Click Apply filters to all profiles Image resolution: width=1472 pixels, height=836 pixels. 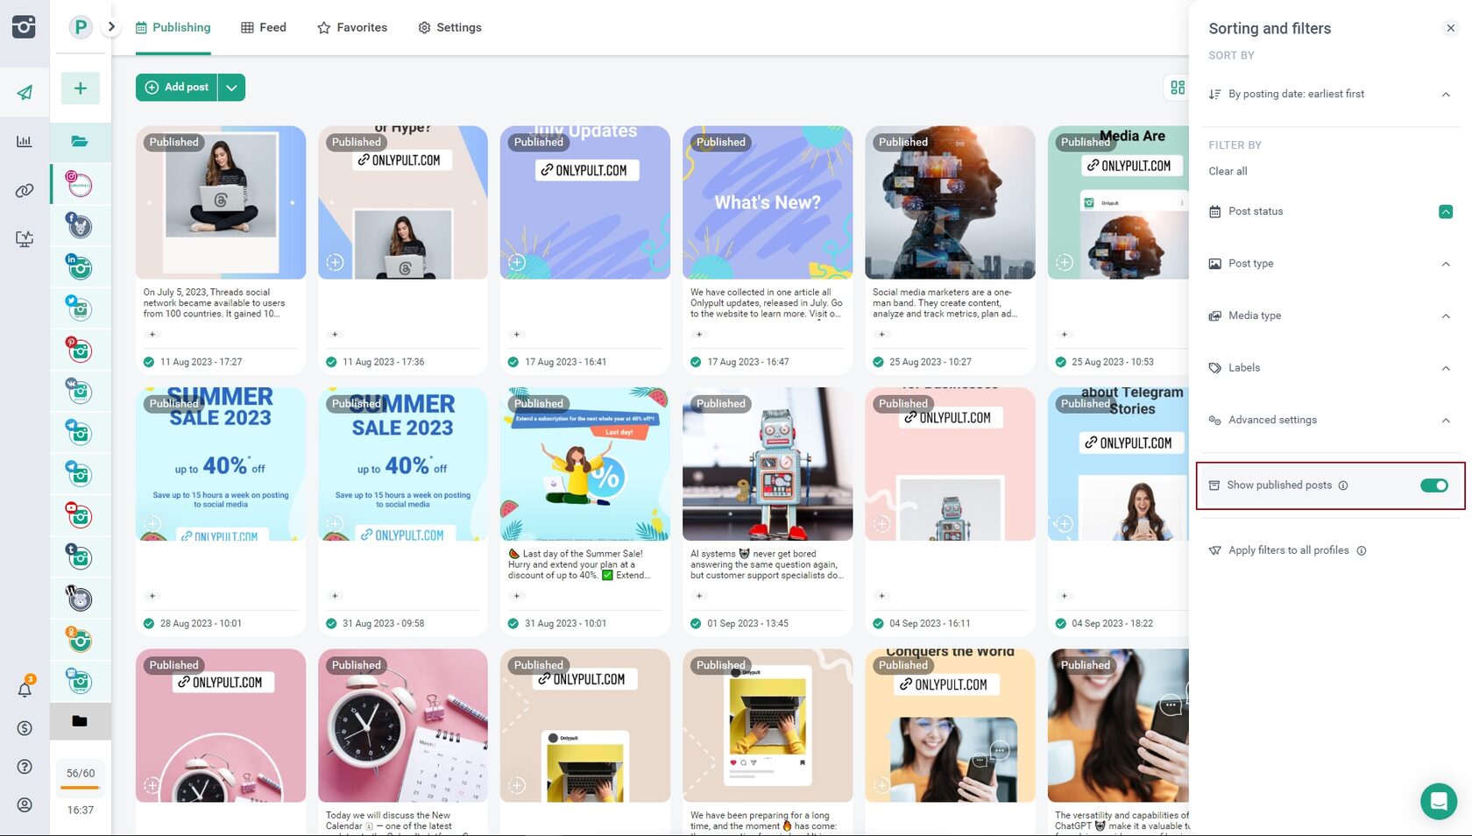coord(1288,550)
